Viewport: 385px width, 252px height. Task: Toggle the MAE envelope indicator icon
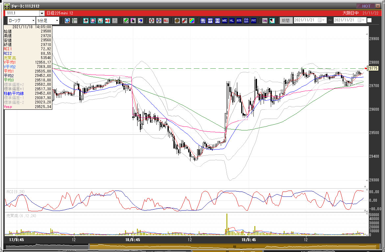point(224,21)
